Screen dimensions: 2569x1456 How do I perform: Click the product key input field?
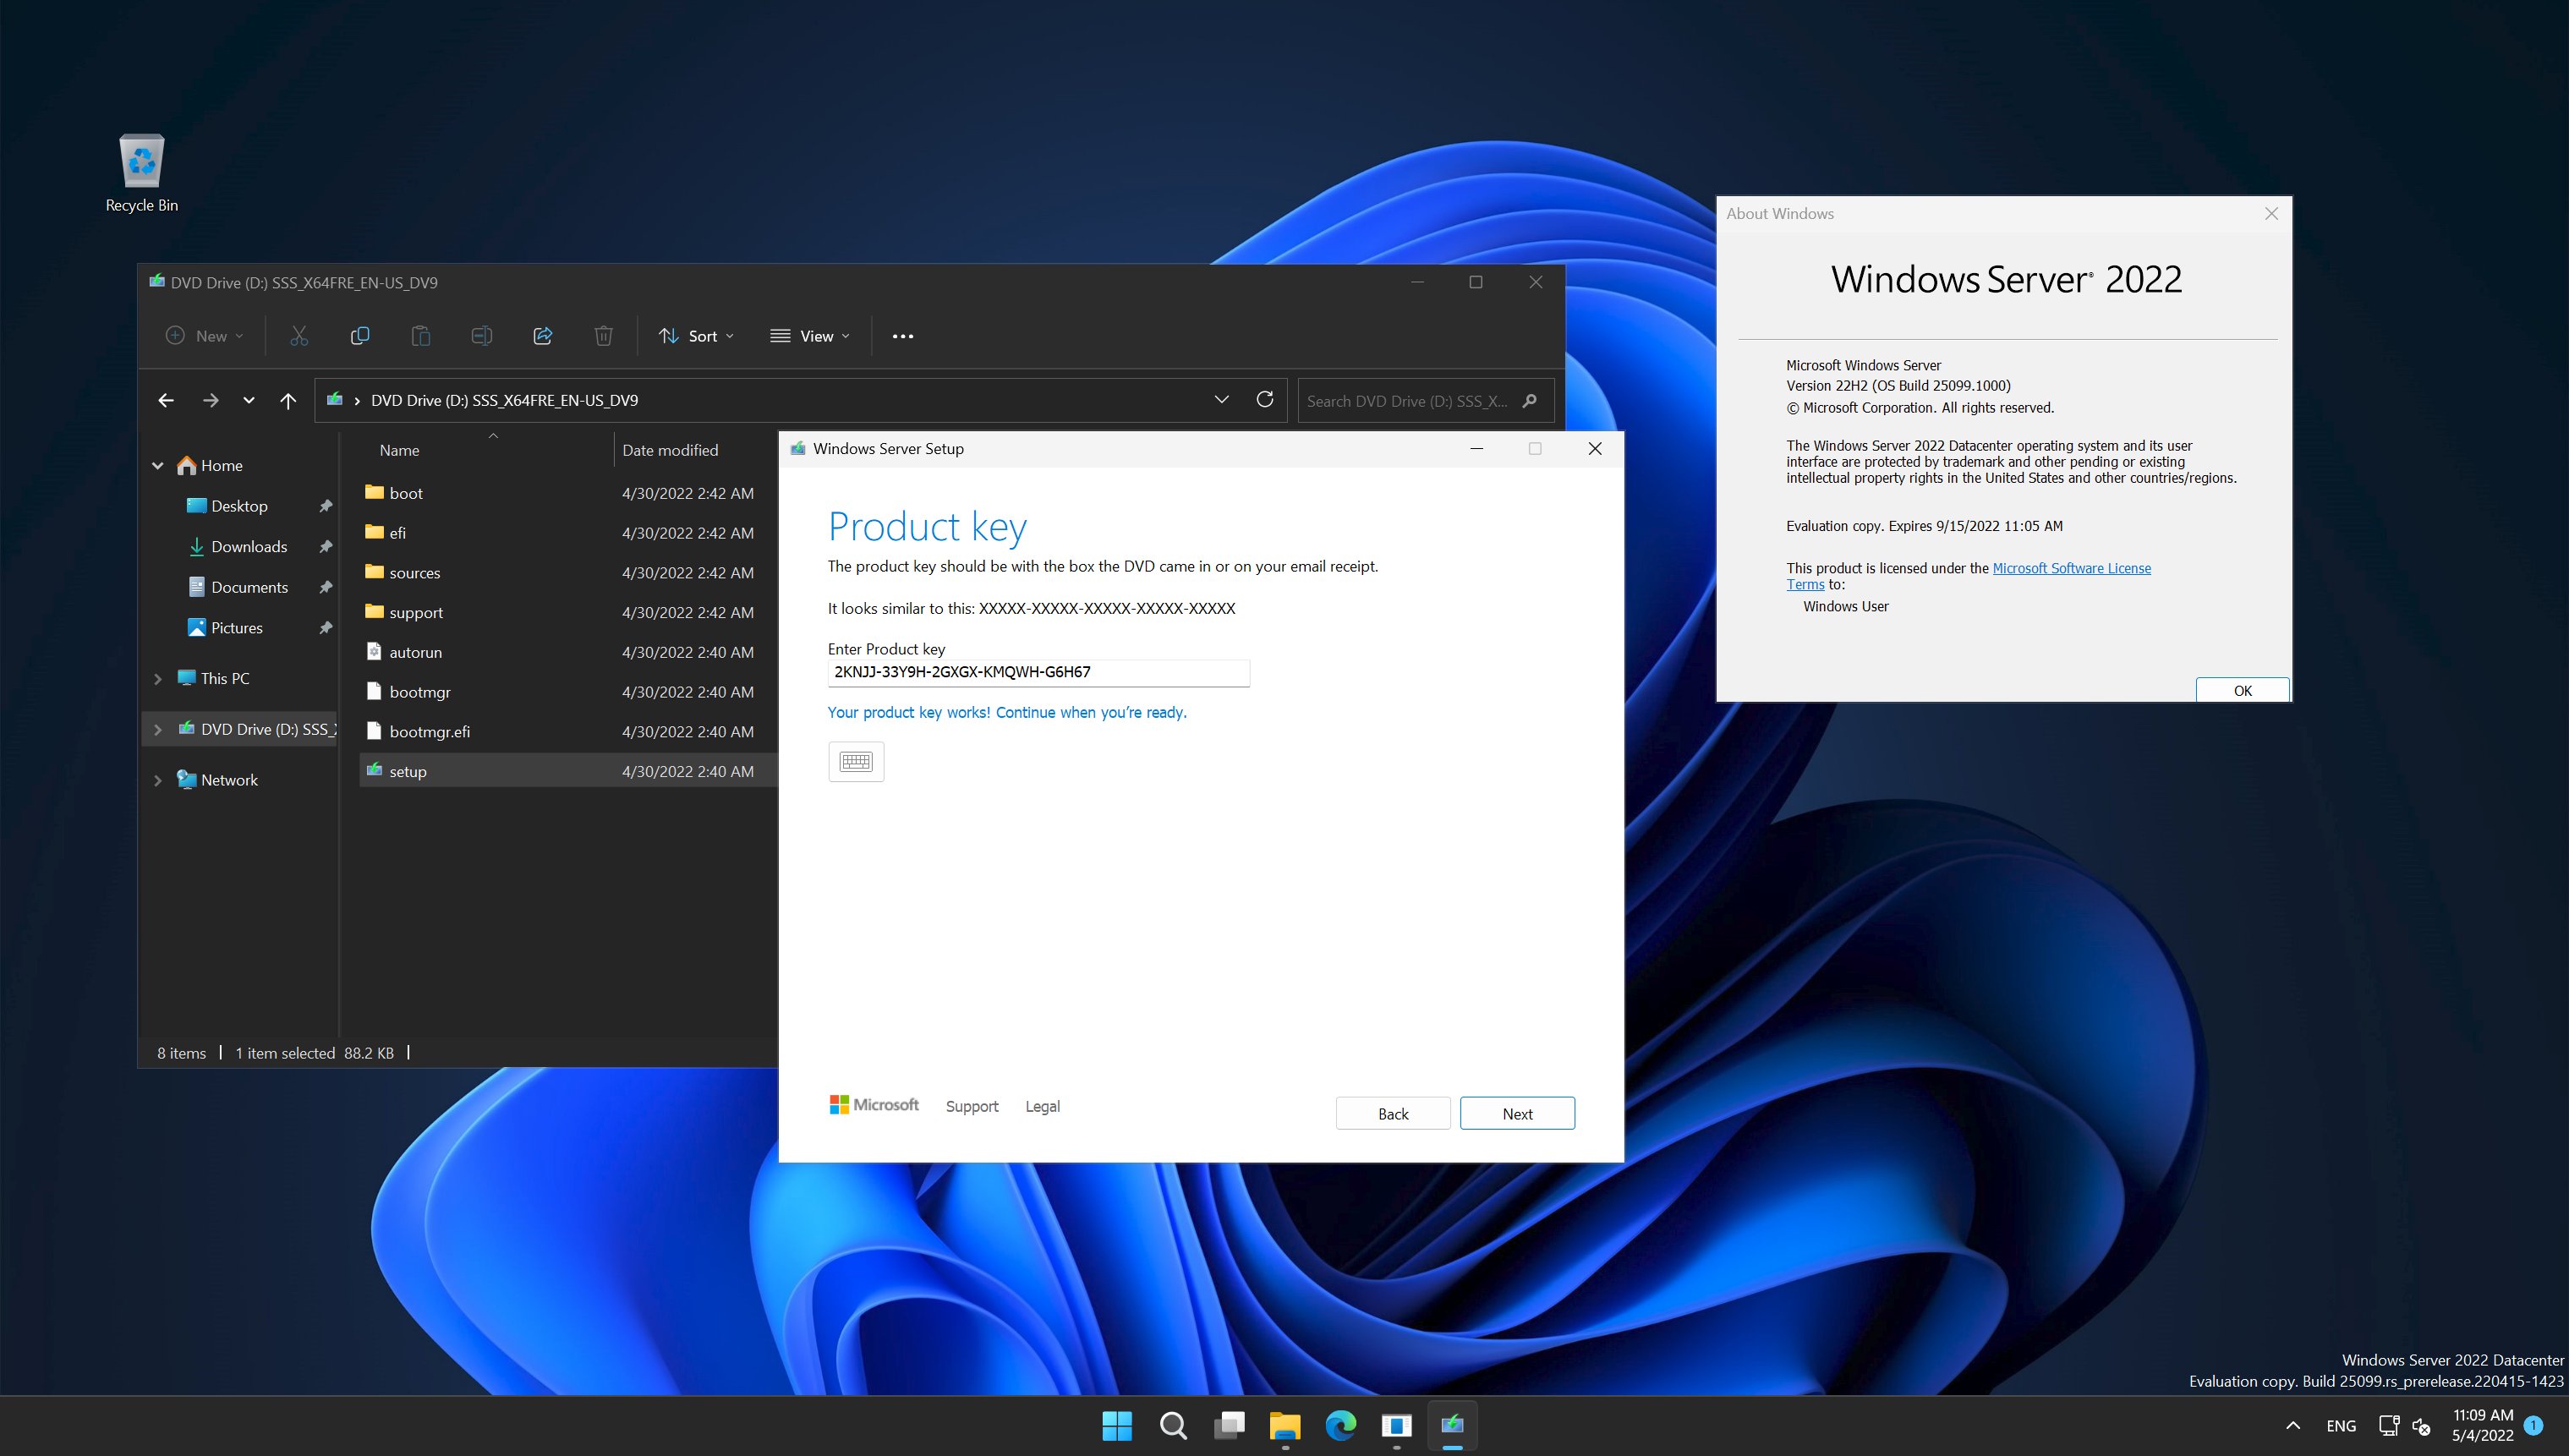(1037, 672)
